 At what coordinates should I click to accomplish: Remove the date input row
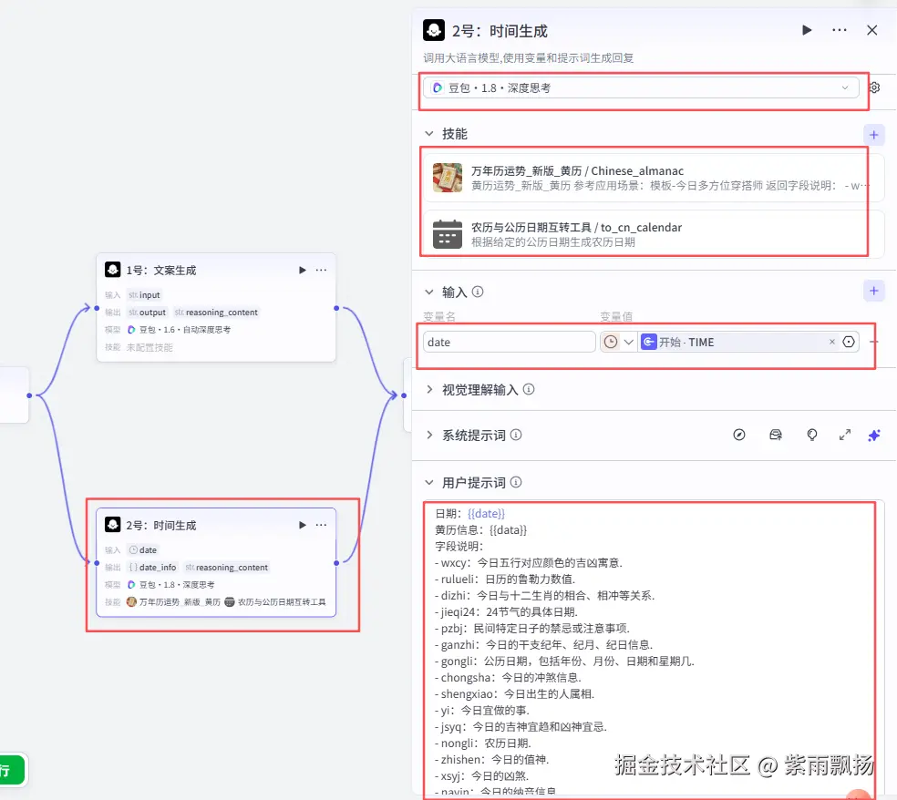pos(873,342)
